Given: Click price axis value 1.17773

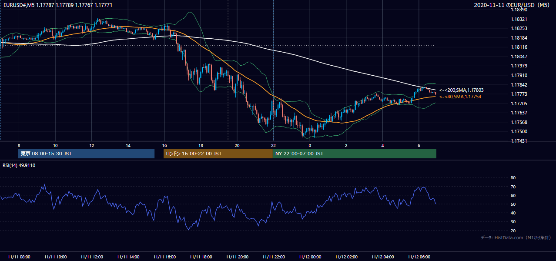Looking at the screenshot, I should point(519,94).
